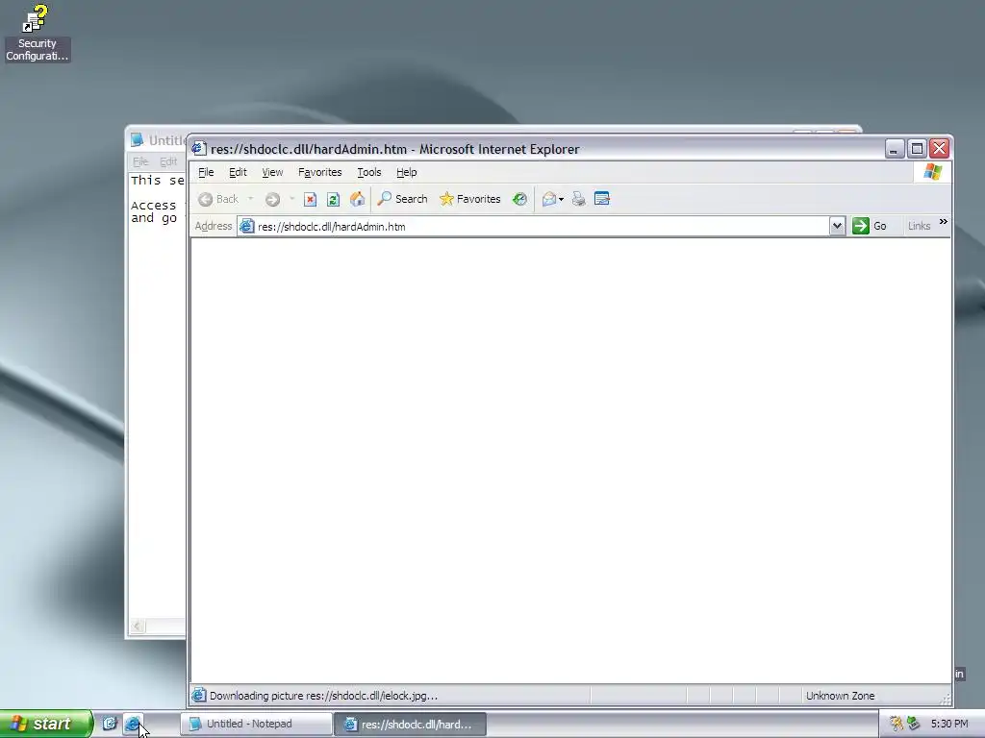Open the Windows start menu
Viewport: 985px width, 738px height.
pyautogui.click(x=46, y=724)
